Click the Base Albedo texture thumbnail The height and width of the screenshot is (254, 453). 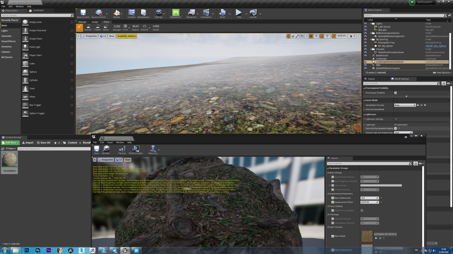click(367, 236)
